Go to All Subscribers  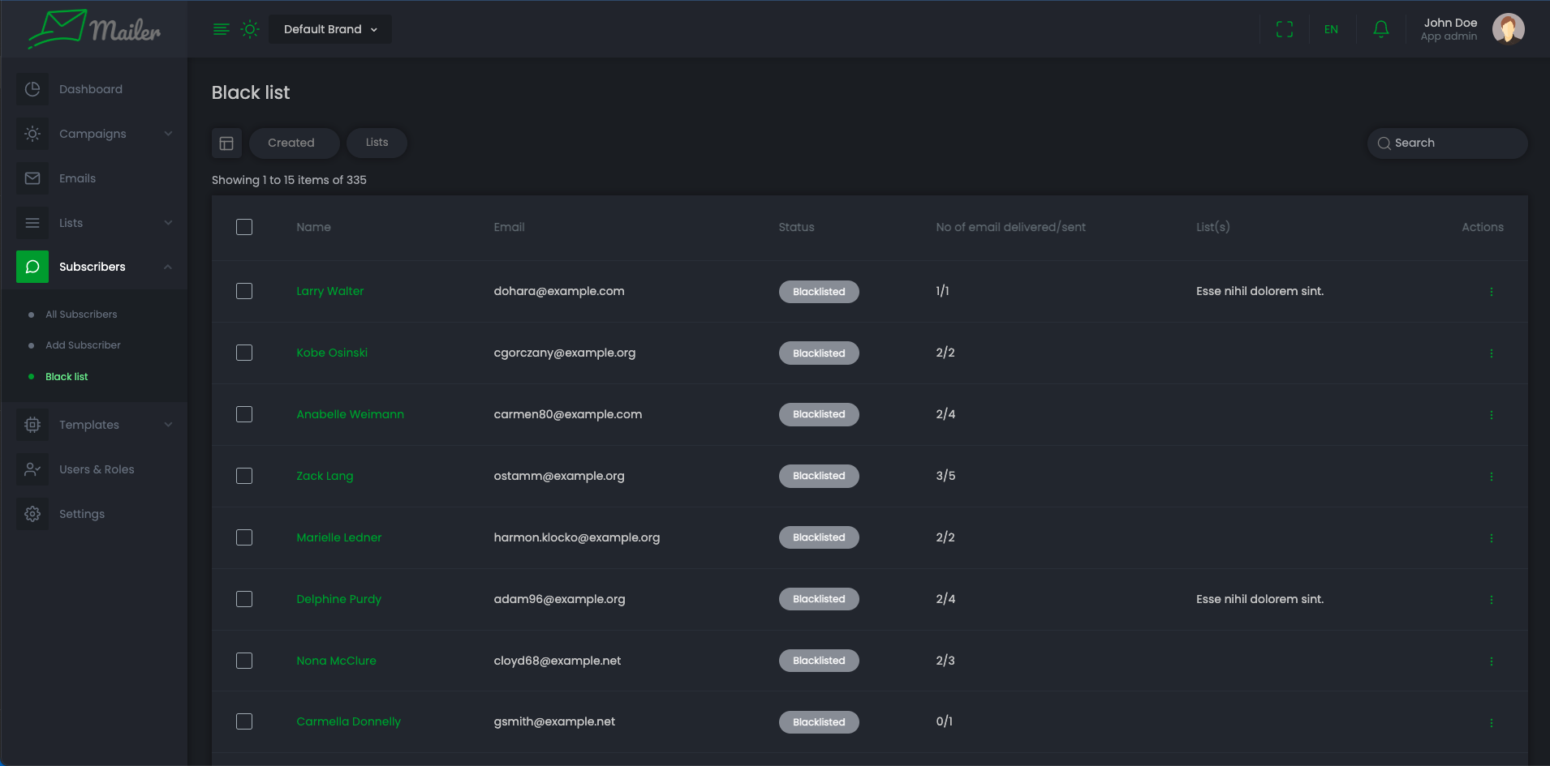point(81,315)
